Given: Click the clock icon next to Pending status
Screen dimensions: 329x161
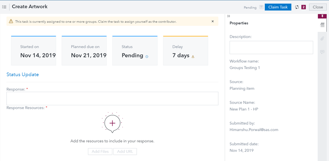Looking at the screenshot, I should tap(147, 56).
